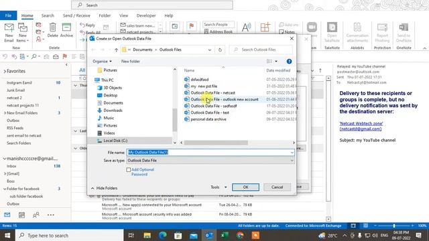429x241 pixels.
Task: Click the Reply button in ribbon
Action: point(88,25)
